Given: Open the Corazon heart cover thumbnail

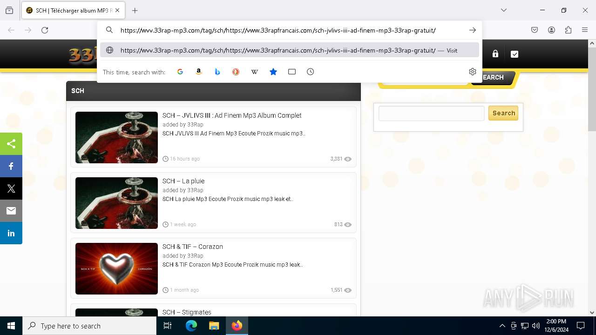Looking at the screenshot, I should pos(116,268).
